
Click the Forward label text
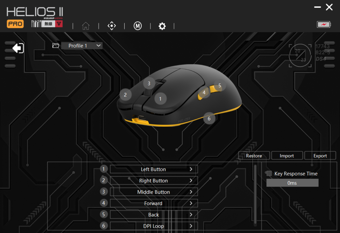tap(153, 203)
